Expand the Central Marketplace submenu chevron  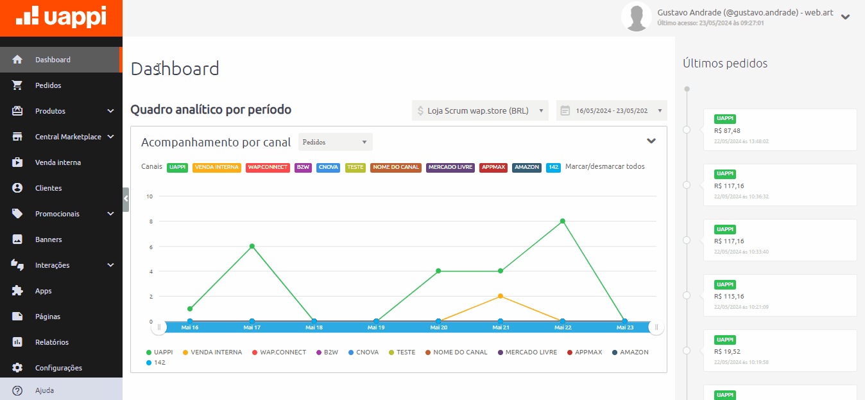click(110, 137)
